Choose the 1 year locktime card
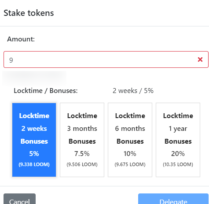 pyautogui.click(x=178, y=140)
